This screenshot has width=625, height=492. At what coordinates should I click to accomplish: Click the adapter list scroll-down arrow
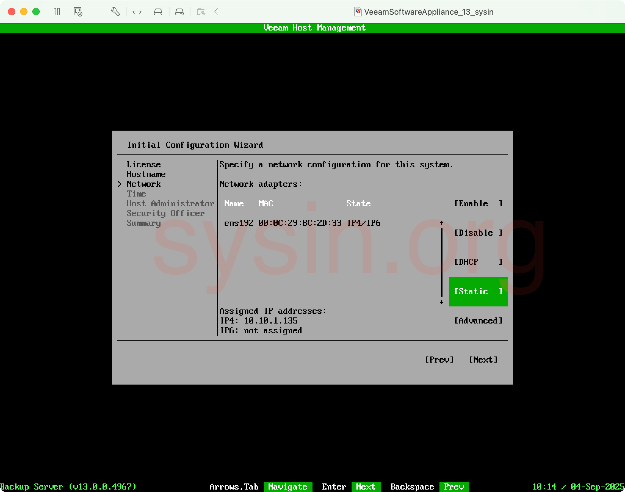point(441,302)
